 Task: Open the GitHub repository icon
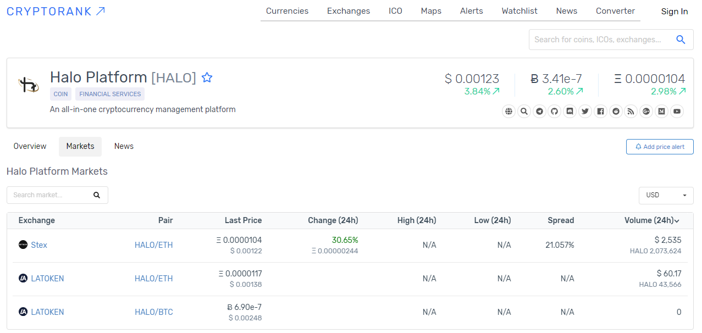pos(555,112)
